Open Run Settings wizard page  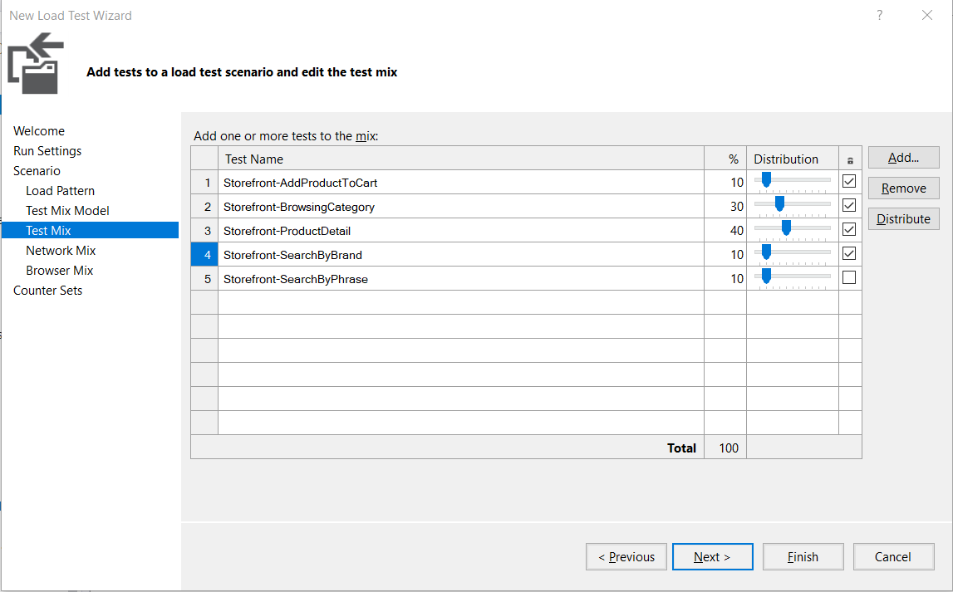[x=47, y=151]
